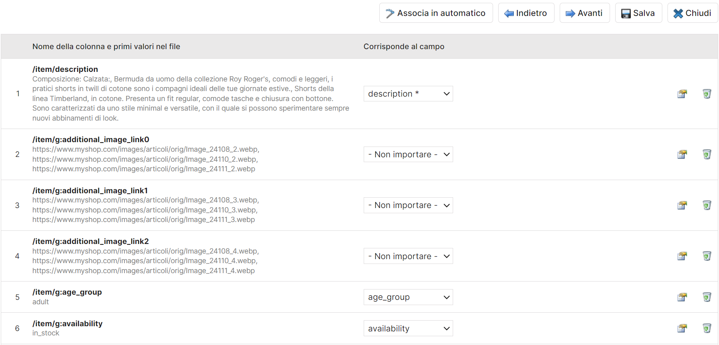719x345 pixels.
Task: Open the Non importare dropdown for additional_image_link2
Action: click(x=408, y=256)
